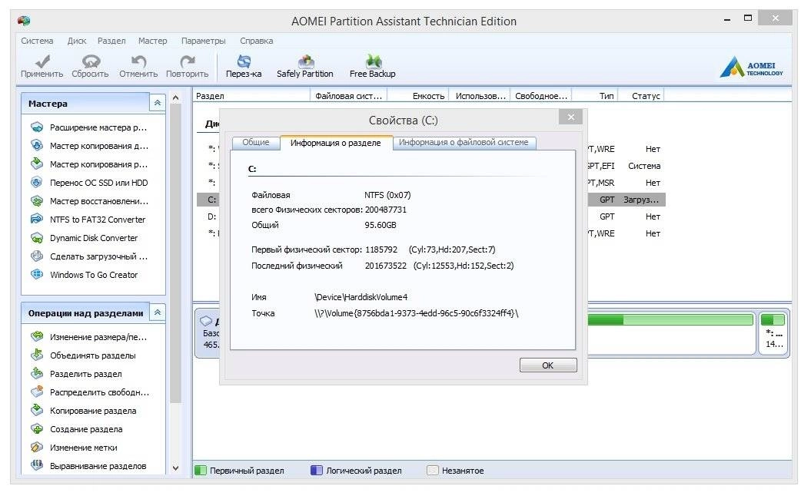This screenshot has height=499, width=811.
Task: Open the Мастер menu
Action: click(152, 41)
